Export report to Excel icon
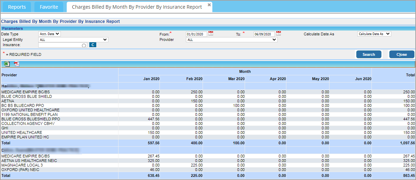The height and width of the screenshot is (180, 416). point(7,64)
